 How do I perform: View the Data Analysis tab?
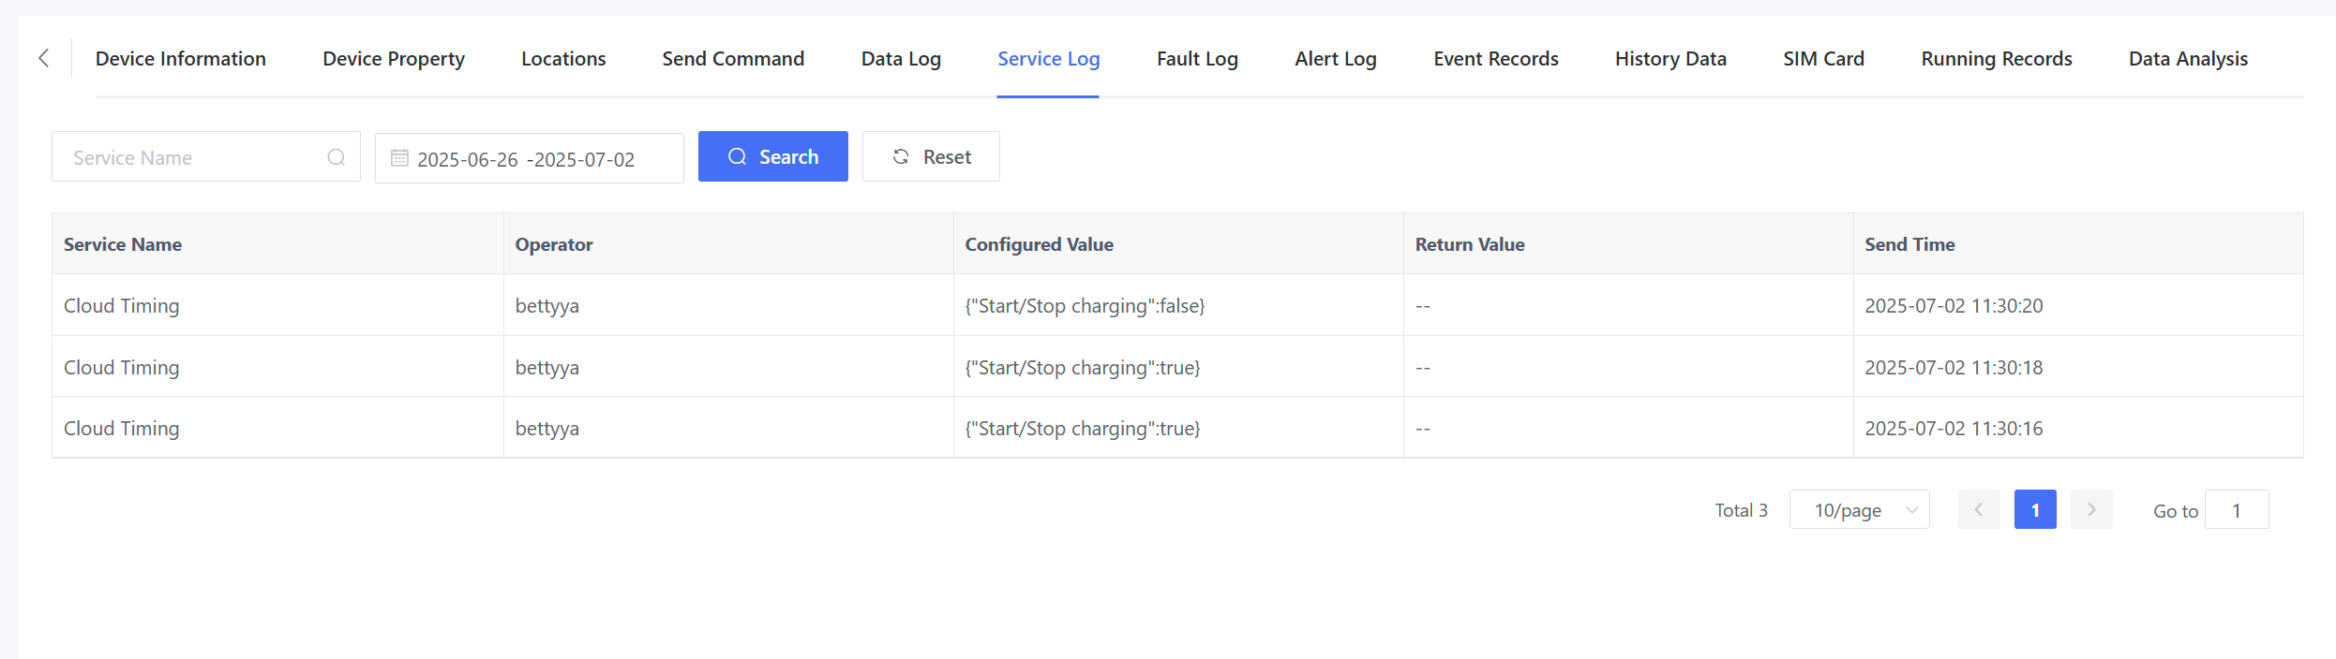click(2188, 59)
